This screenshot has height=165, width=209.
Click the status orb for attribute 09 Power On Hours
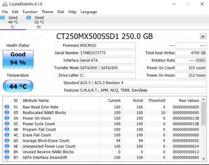point(7,118)
